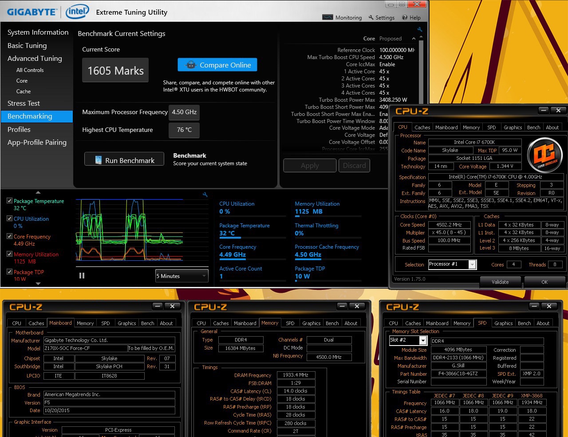Click the wrench icon above Core settings
This screenshot has height=437, width=568.
(x=420, y=30)
